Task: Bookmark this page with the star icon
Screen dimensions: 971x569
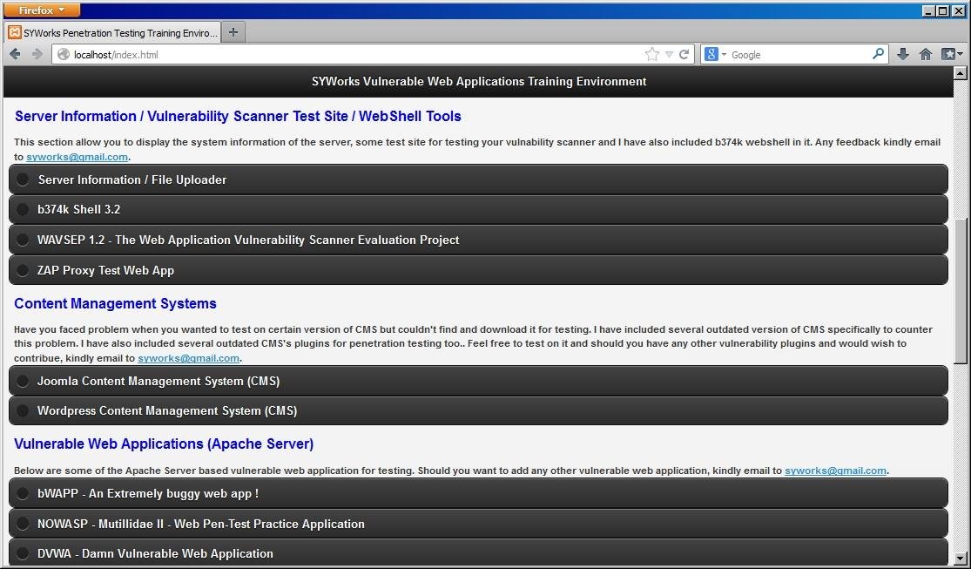Action: pyautogui.click(x=652, y=55)
